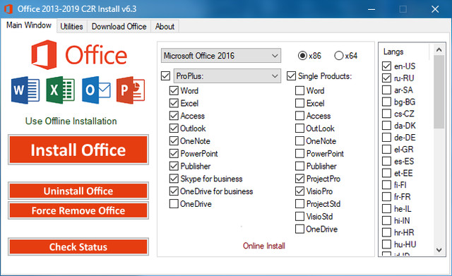
Task: Uncheck Excel under ProPlus
Action: pyautogui.click(x=174, y=103)
